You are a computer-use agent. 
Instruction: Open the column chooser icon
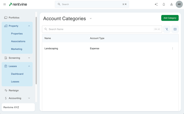pos(175,29)
